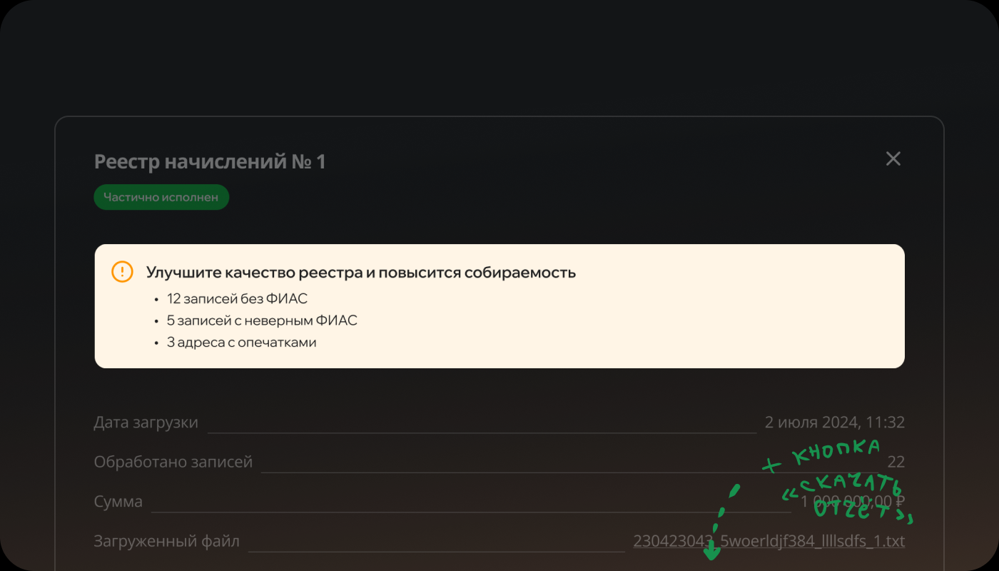
Task: Click the 'Загруженный файл' label
Action: [166, 542]
